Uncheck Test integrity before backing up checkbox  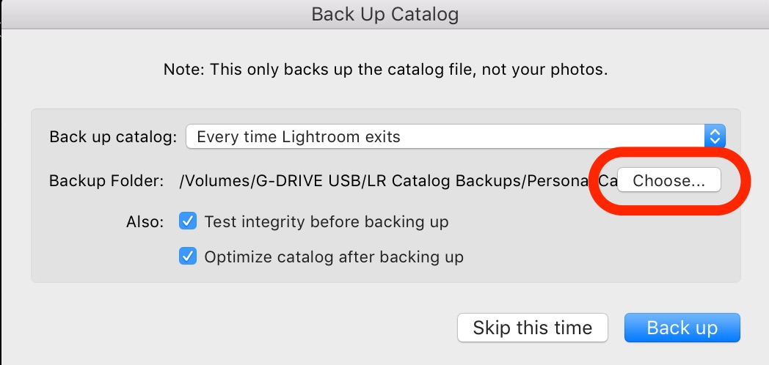pyautogui.click(x=189, y=221)
